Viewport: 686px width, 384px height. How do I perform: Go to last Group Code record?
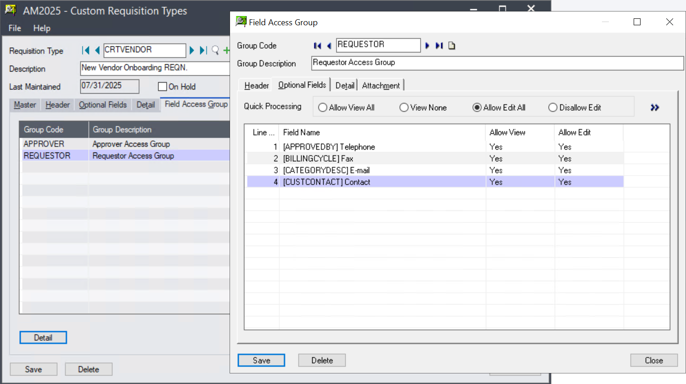[439, 45]
